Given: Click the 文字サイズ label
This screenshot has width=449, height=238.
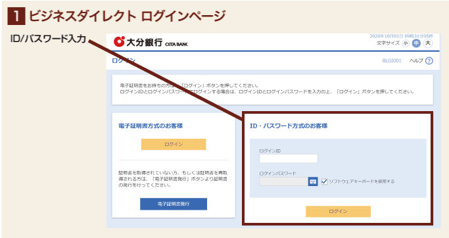Looking at the screenshot, I should [388, 43].
